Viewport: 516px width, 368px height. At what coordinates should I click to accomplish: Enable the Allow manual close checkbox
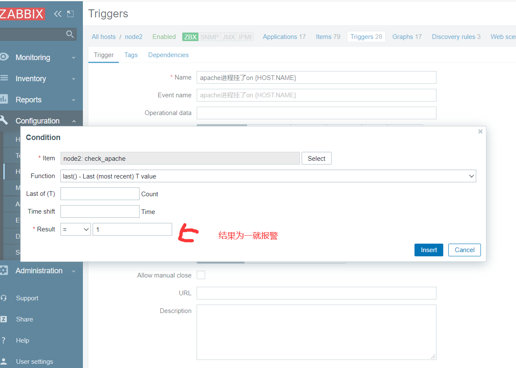coord(201,275)
